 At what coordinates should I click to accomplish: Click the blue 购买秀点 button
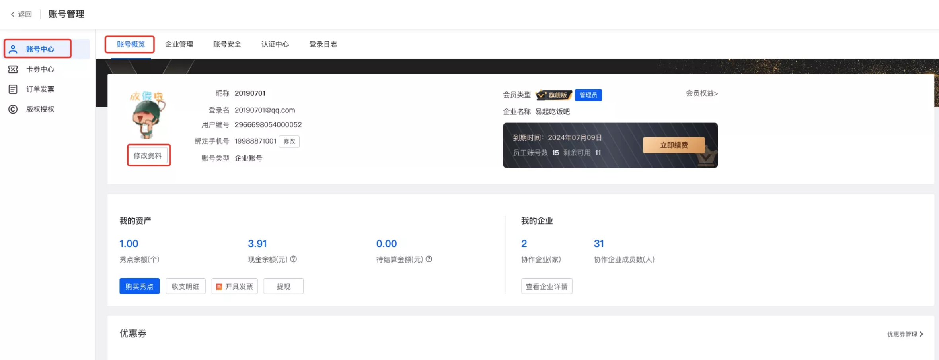(139, 286)
